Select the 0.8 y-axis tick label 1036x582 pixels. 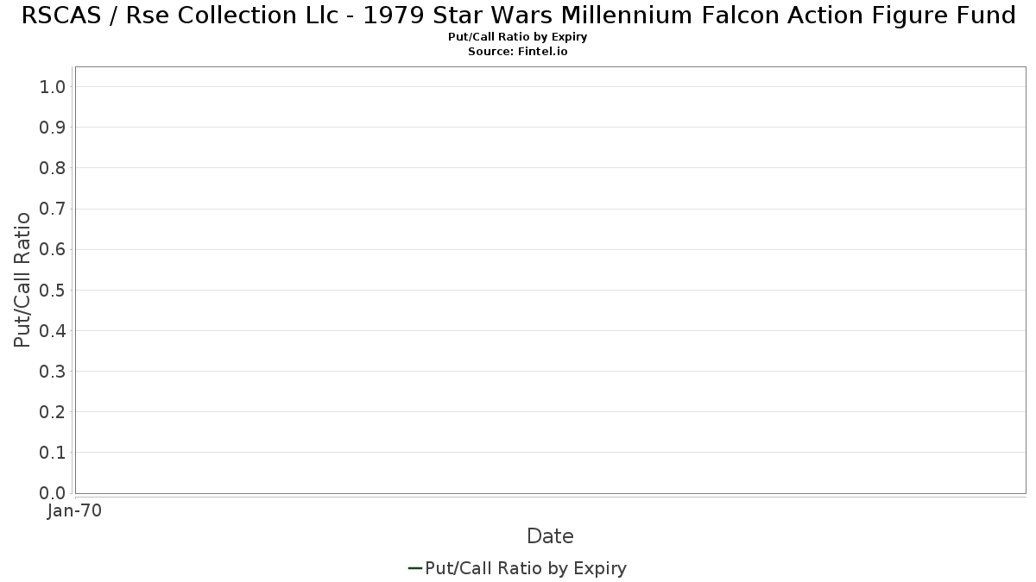53,168
